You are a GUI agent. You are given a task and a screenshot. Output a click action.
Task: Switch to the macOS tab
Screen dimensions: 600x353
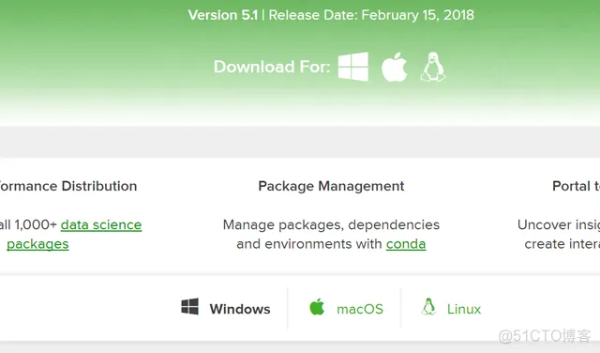pyautogui.click(x=346, y=308)
